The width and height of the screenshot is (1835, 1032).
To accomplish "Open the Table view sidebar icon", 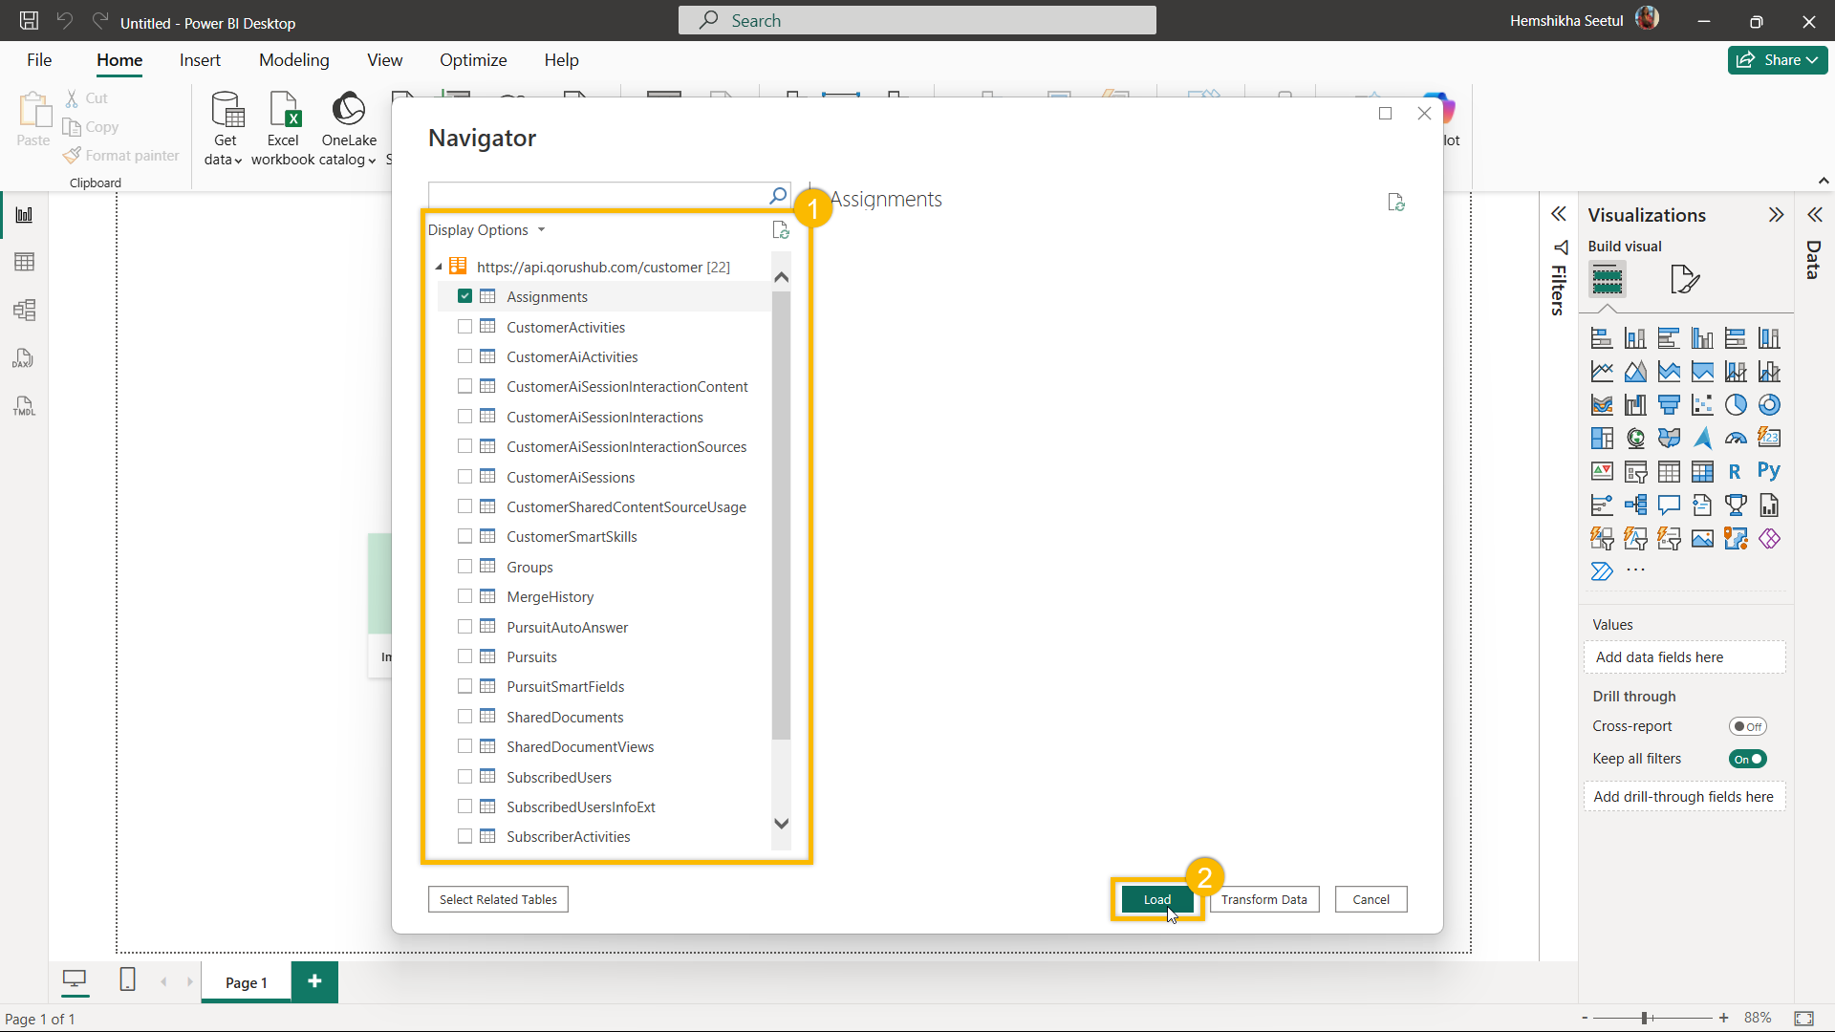I will pos(25,262).
